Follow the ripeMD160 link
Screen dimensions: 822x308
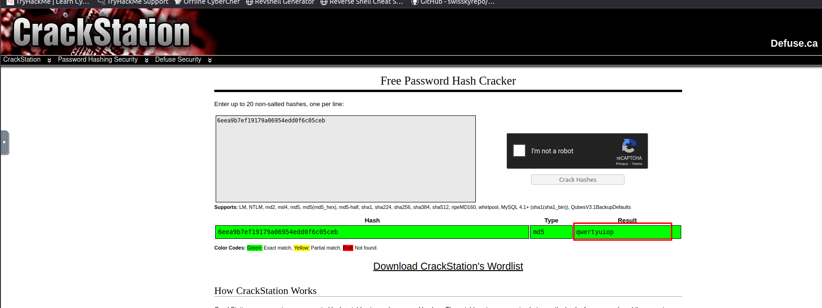tap(464, 207)
